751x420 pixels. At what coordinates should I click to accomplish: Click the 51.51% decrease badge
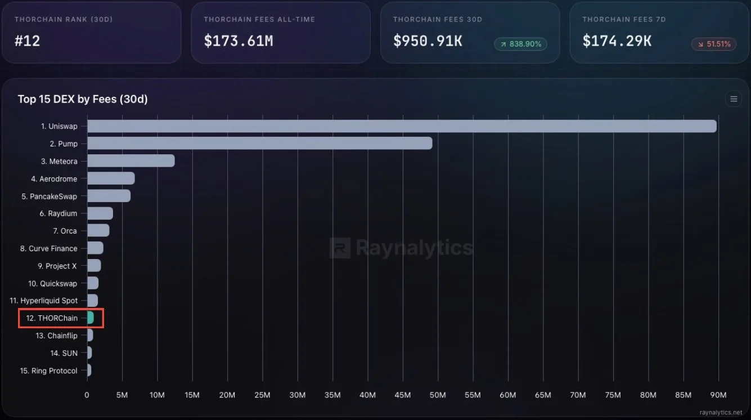coord(714,44)
